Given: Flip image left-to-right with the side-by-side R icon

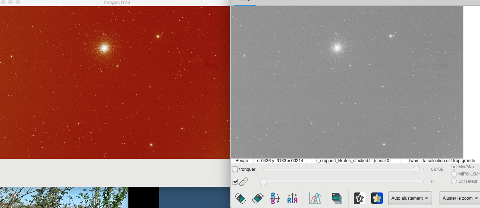Looking at the screenshot, I should (292, 198).
